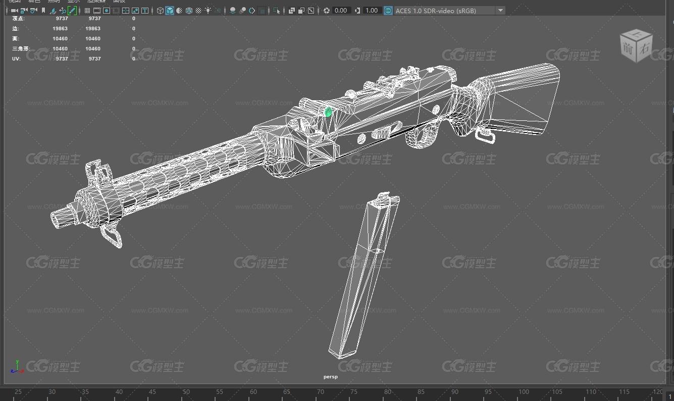This screenshot has width=674, height=401.
Task: Click frame 90 on the time slider
Action: (455, 392)
